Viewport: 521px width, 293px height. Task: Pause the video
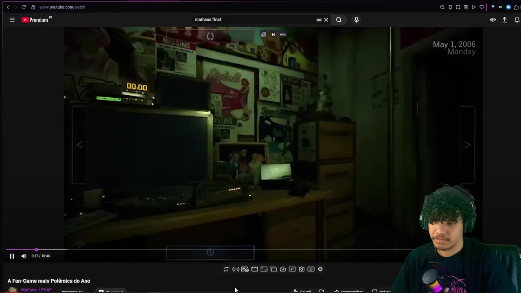[12, 256]
